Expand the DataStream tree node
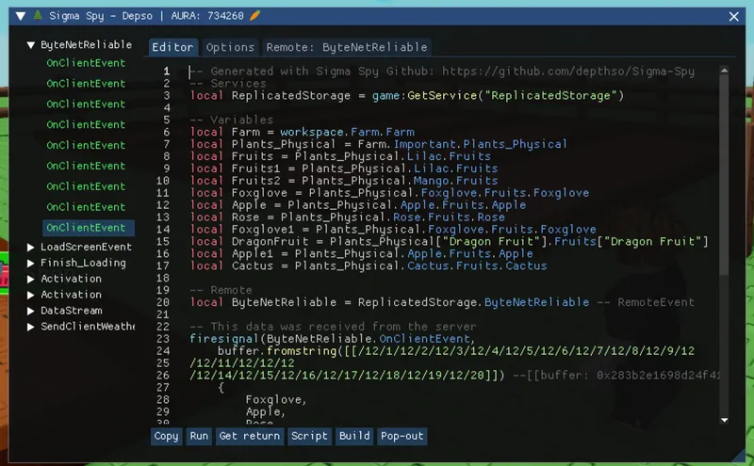Screen dimensions: 754x466 [31, 311]
